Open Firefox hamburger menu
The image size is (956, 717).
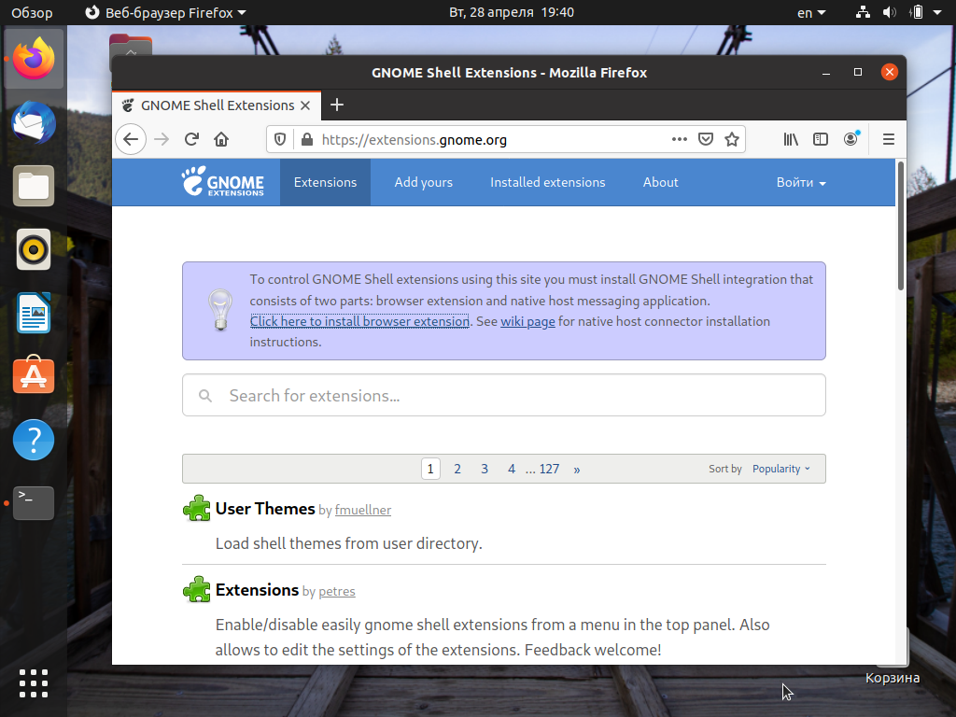(x=889, y=140)
